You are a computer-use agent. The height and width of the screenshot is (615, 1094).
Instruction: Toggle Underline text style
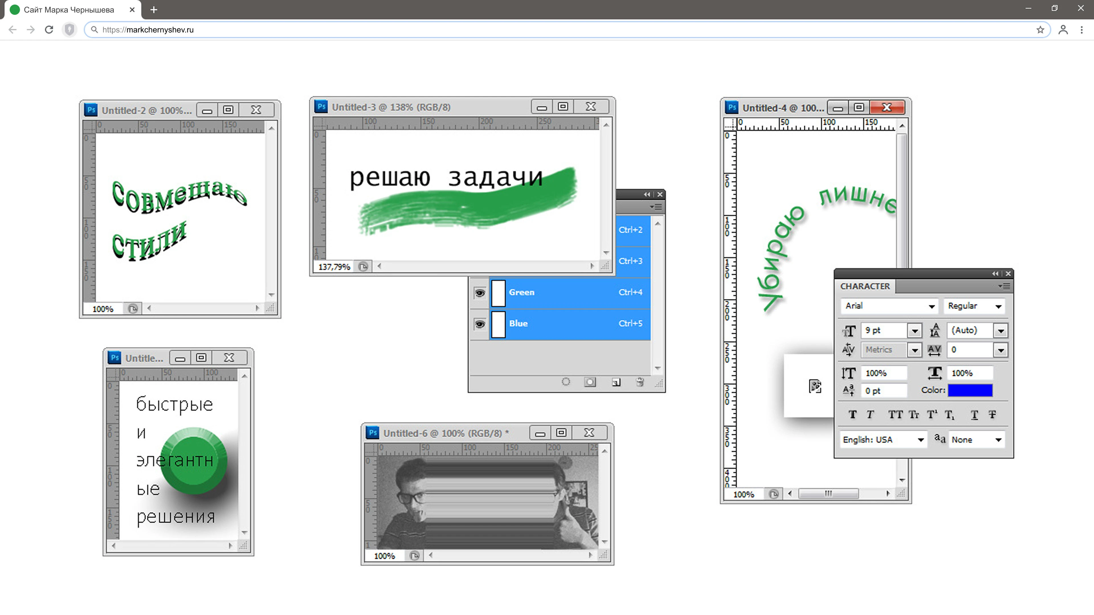[x=974, y=415]
